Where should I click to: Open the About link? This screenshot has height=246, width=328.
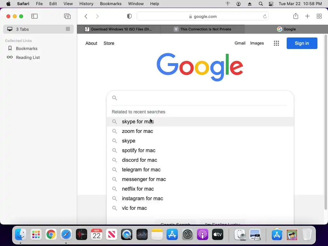91,43
